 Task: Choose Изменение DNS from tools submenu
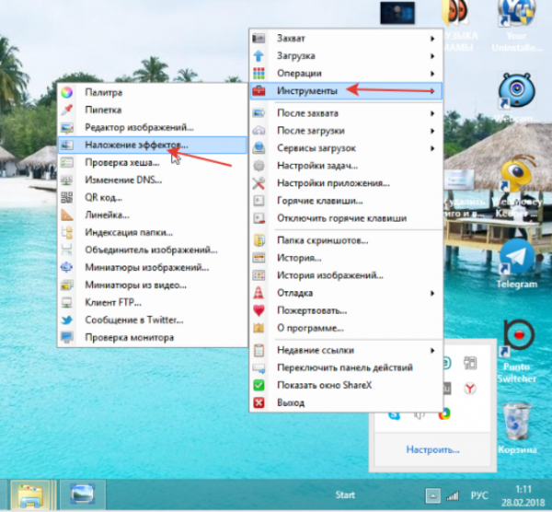pos(153,180)
